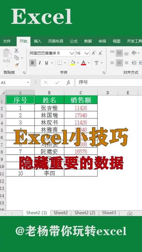Toggle Underline formatting
The width and height of the screenshot is (142, 252).
pos(47,63)
